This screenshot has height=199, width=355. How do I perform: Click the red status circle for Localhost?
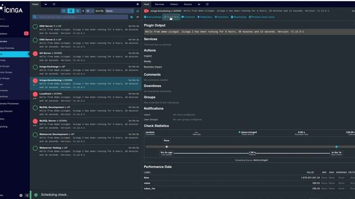35,95
